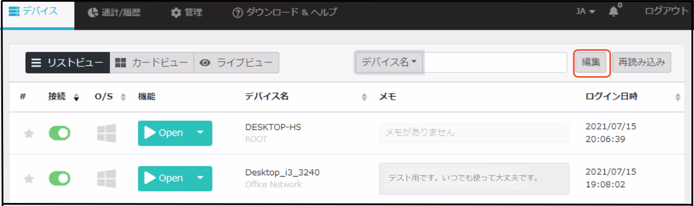This screenshot has width=694, height=206.
Task: Click the 編集 button
Action: (x=591, y=62)
